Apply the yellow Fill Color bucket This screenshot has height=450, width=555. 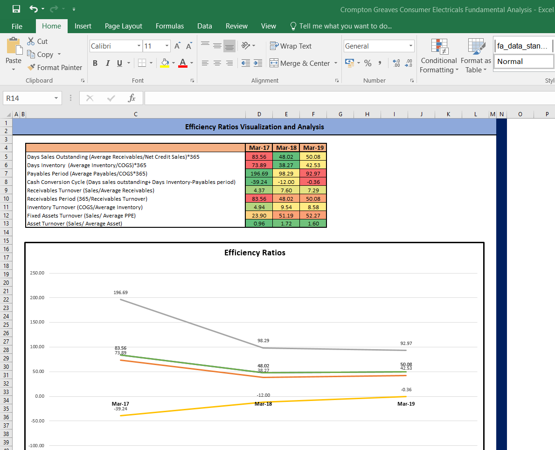tap(165, 63)
